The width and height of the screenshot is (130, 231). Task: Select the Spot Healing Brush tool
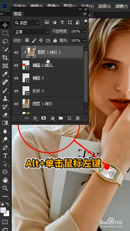click(x=5, y=82)
